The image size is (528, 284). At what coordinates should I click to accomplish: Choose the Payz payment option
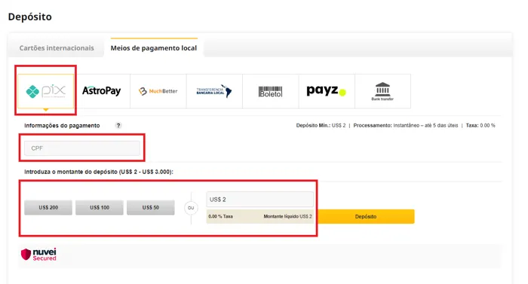click(327, 91)
